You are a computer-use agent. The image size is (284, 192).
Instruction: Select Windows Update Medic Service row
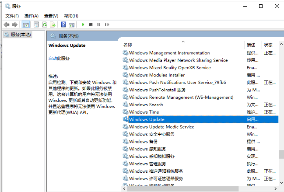coord(161,127)
